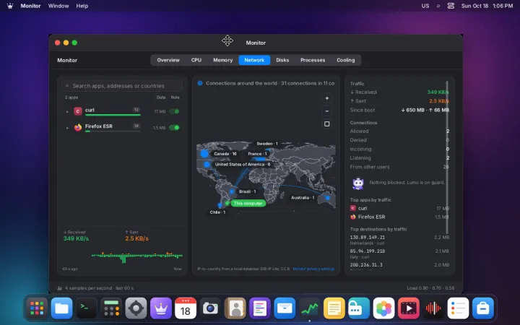This screenshot has width=520, height=325.
Task: Switch to the Disks tab
Action: 282,60
